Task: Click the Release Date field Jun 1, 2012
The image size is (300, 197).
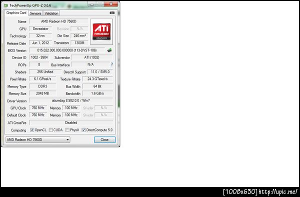Action: click(40, 43)
